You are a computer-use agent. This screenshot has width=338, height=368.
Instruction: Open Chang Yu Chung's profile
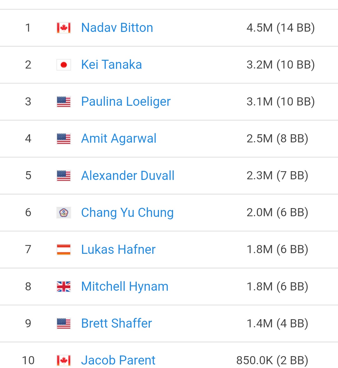click(127, 213)
